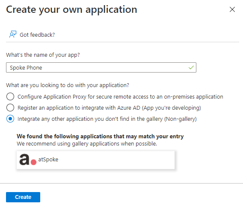Click the feedback person icon
243x207 pixels.
13,34
